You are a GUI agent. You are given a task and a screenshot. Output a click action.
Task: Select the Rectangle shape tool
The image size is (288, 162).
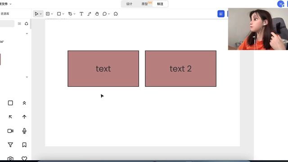pyautogui.click(x=59, y=14)
